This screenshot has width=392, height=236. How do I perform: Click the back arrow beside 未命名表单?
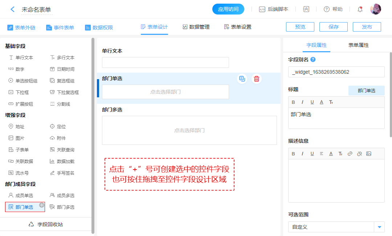[12, 9]
